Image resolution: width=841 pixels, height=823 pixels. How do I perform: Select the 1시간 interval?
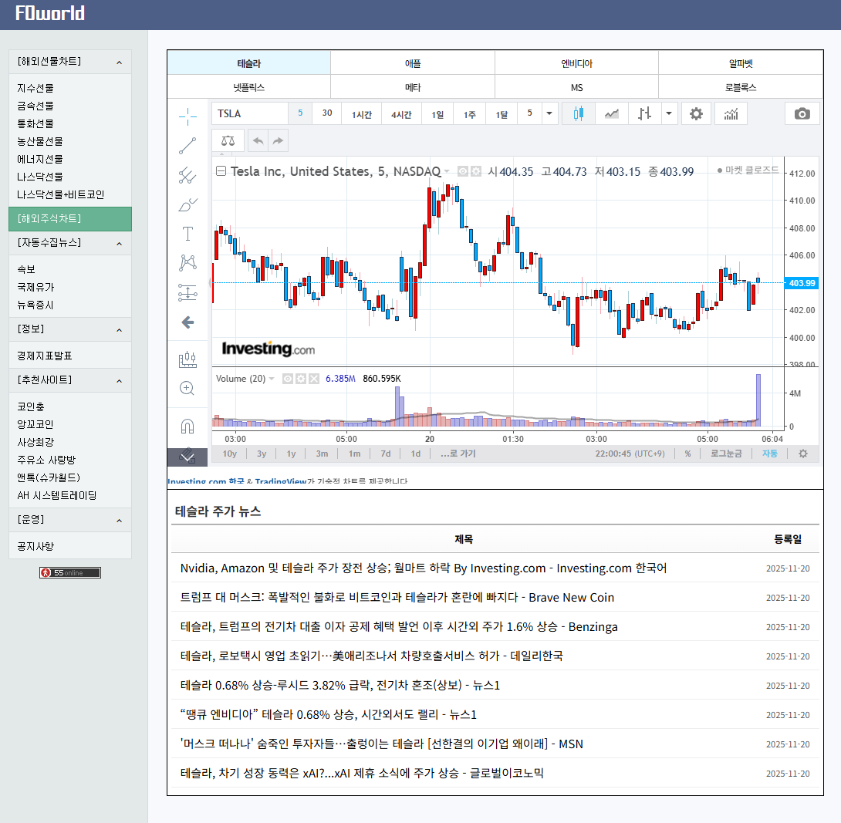click(362, 114)
